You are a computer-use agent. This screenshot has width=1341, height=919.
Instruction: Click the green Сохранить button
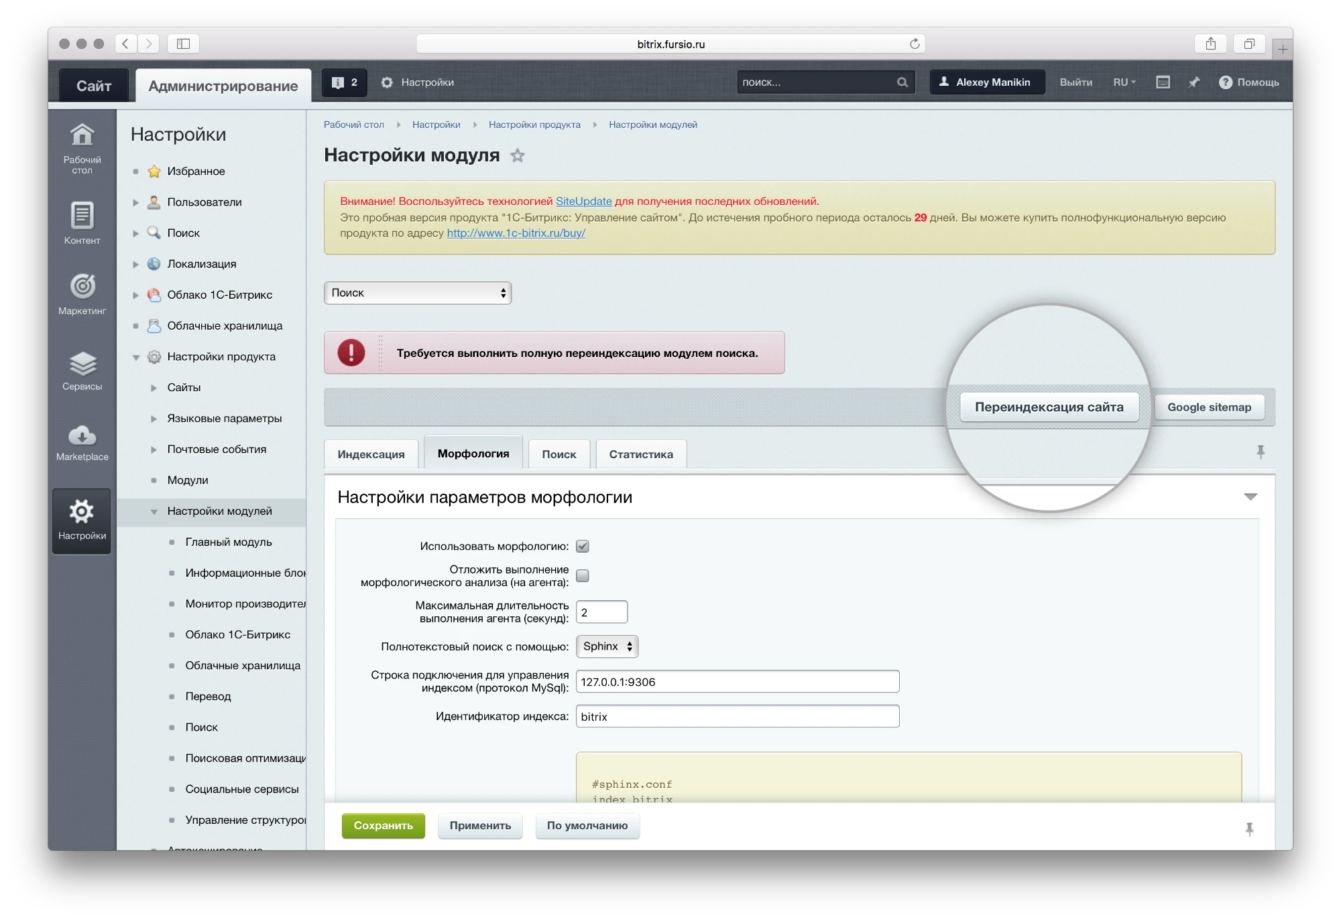point(383,826)
